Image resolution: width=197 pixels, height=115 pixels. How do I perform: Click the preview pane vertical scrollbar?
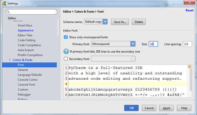coord(191,80)
